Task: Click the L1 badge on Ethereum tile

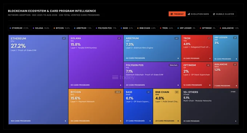Action: [x=64, y=38]
